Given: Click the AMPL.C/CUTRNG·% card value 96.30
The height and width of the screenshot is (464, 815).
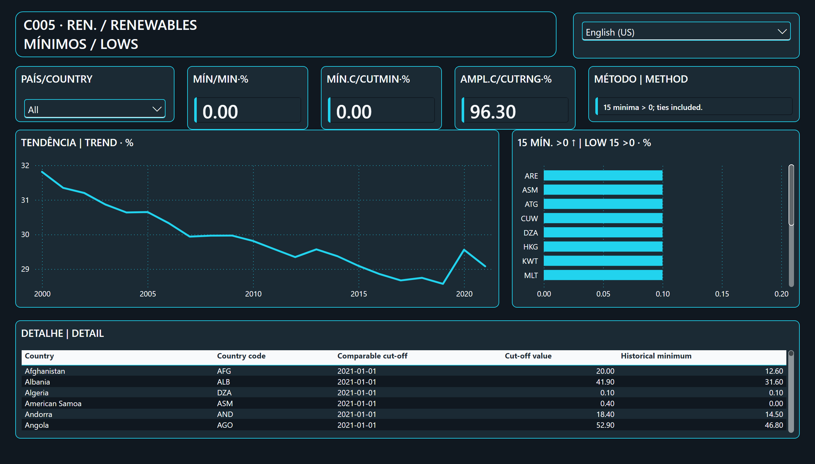Looking at the screenshot, I should coord(493,112).
